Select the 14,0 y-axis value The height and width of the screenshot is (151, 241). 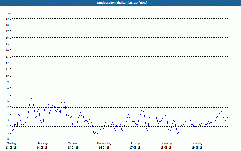8,50
